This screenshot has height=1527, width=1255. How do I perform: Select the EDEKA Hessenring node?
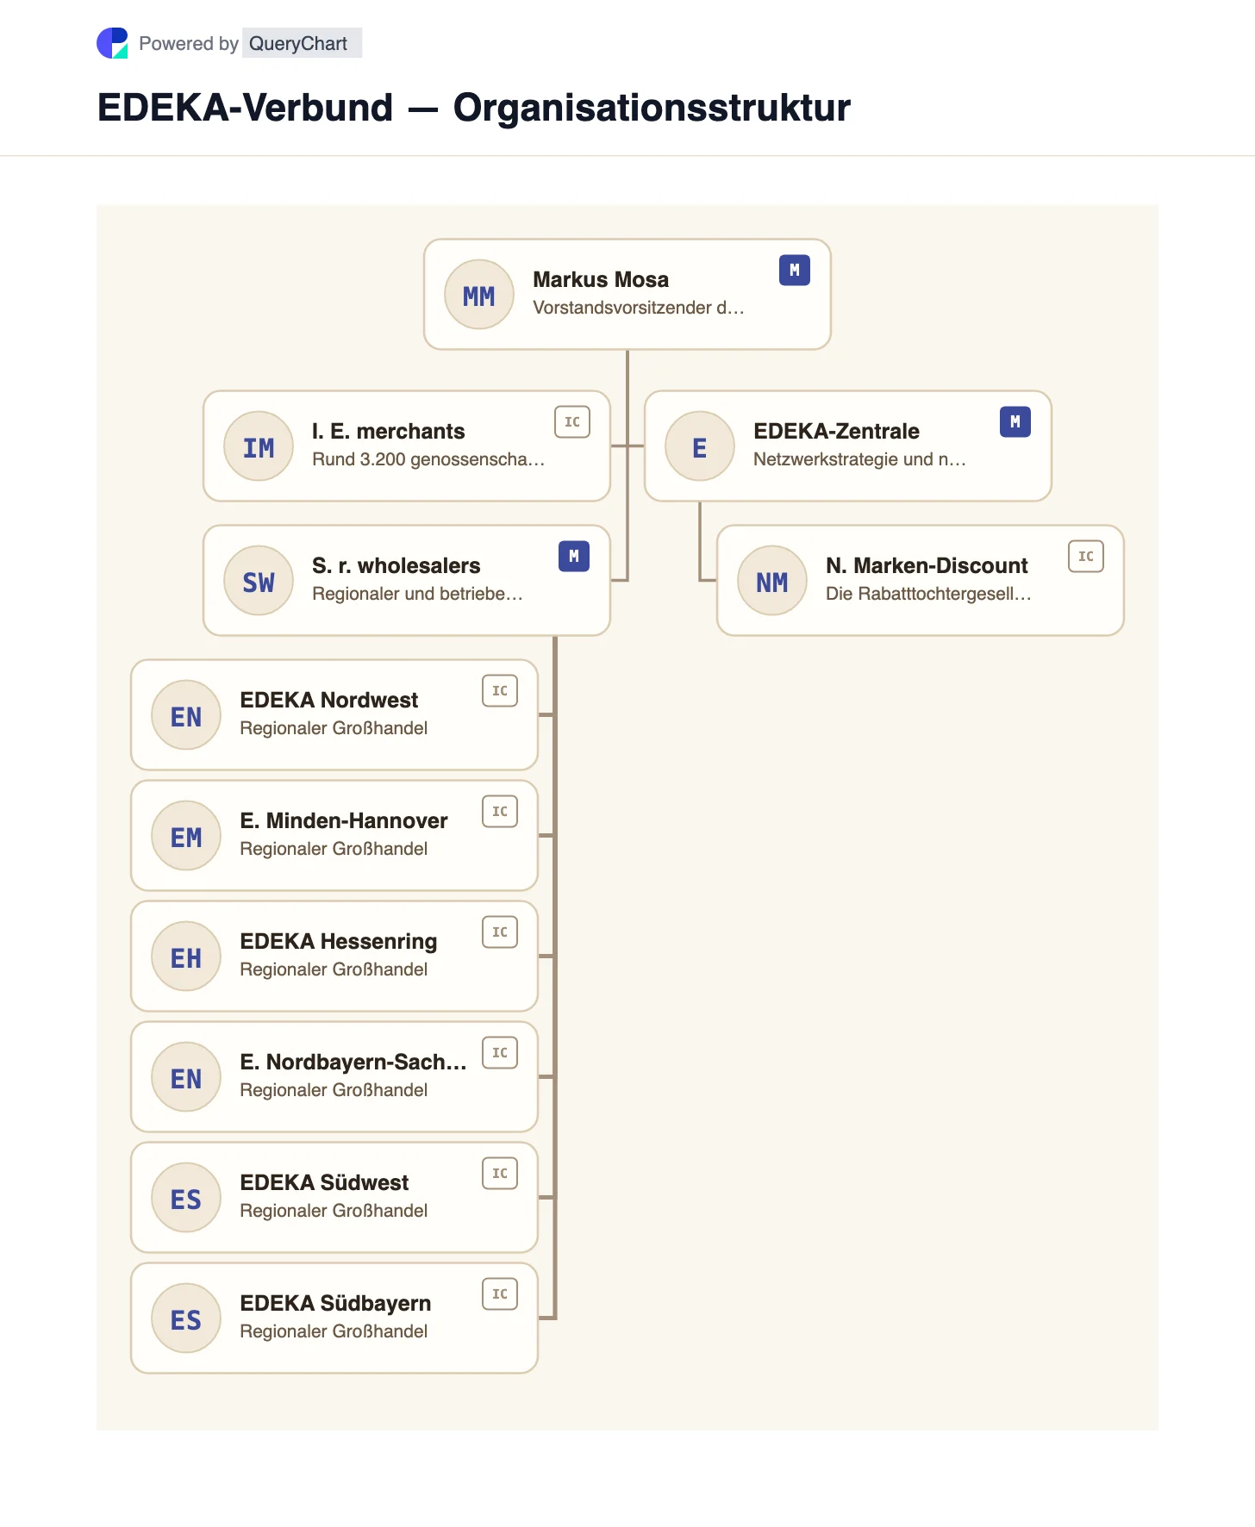pos(334,957)
